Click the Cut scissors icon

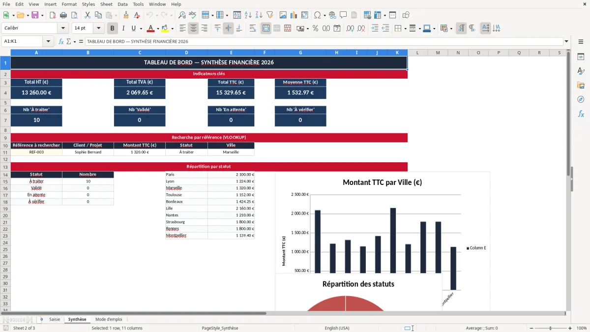coord(87,15)
